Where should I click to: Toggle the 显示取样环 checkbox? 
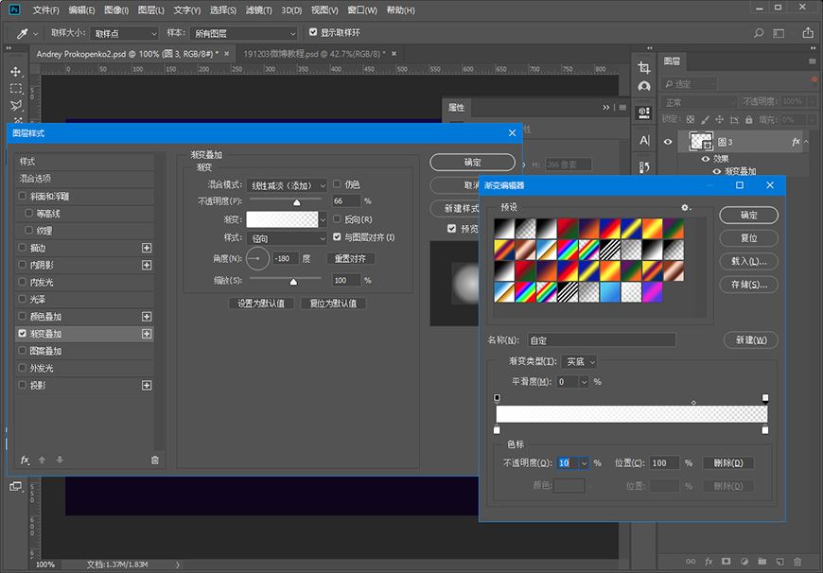pyautogui.click(x=313, y=32)
